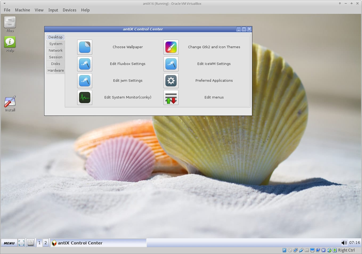Switch to the System tab
The width and height of the screenshot is (362, 254).
[56, 44]
